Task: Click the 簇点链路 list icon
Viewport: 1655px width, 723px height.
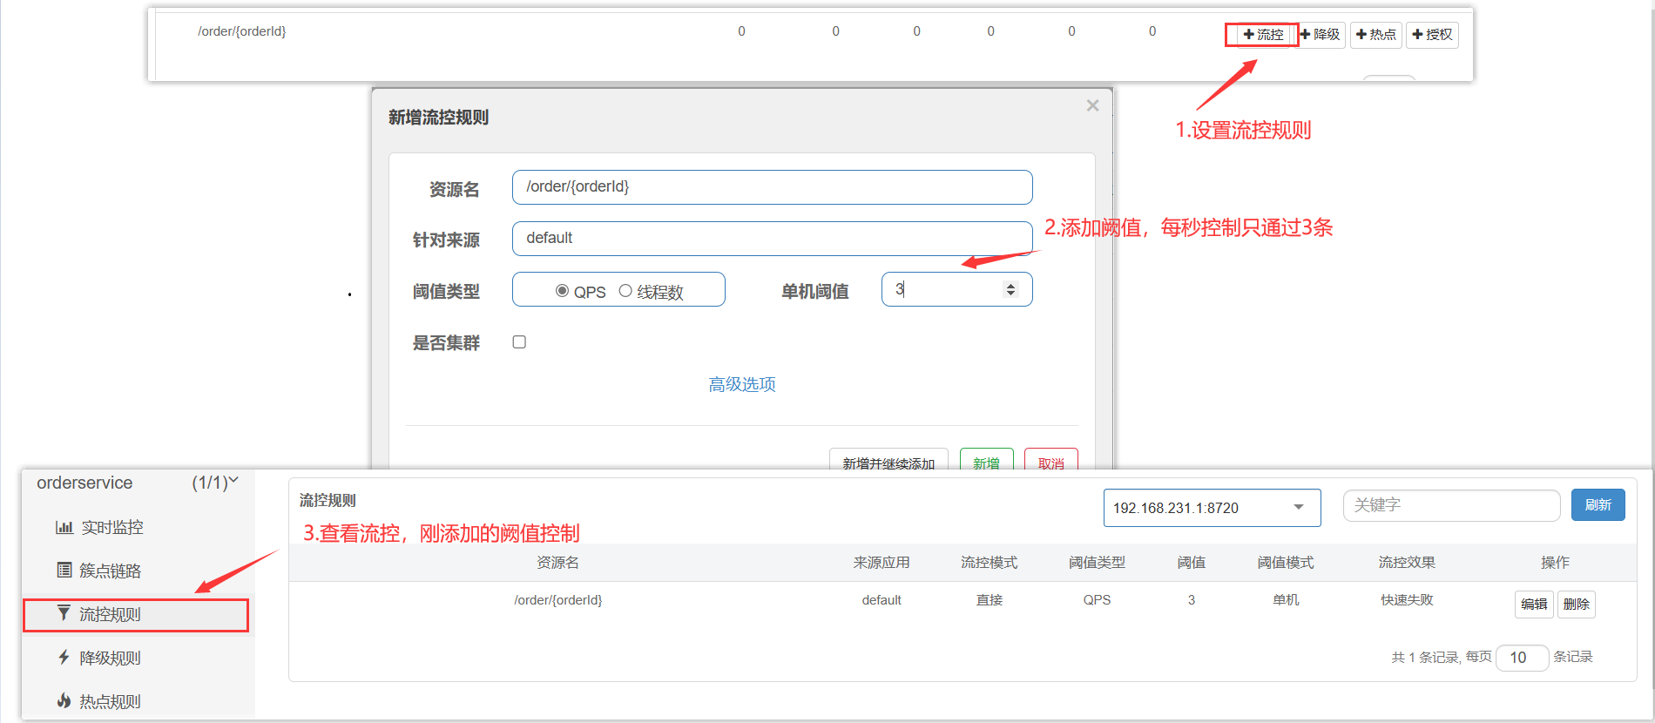Action: pos(64,571)
